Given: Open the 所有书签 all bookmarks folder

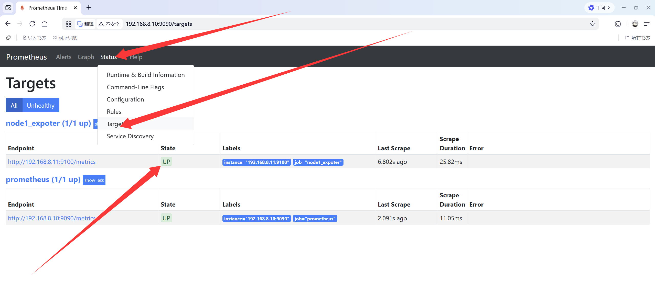Looking at the screenshot, I should tap(637, 38).
